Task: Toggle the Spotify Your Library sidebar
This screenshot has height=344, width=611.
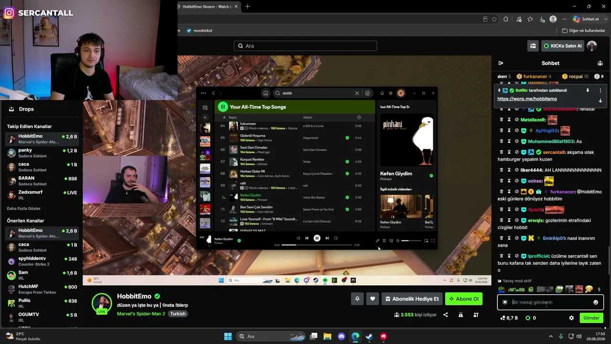Action: pyautogui.click(x=205, y=107)
